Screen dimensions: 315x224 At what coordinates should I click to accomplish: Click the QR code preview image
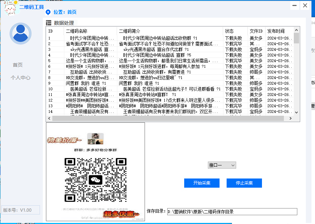pyautogui.click(x=95, y=172)
